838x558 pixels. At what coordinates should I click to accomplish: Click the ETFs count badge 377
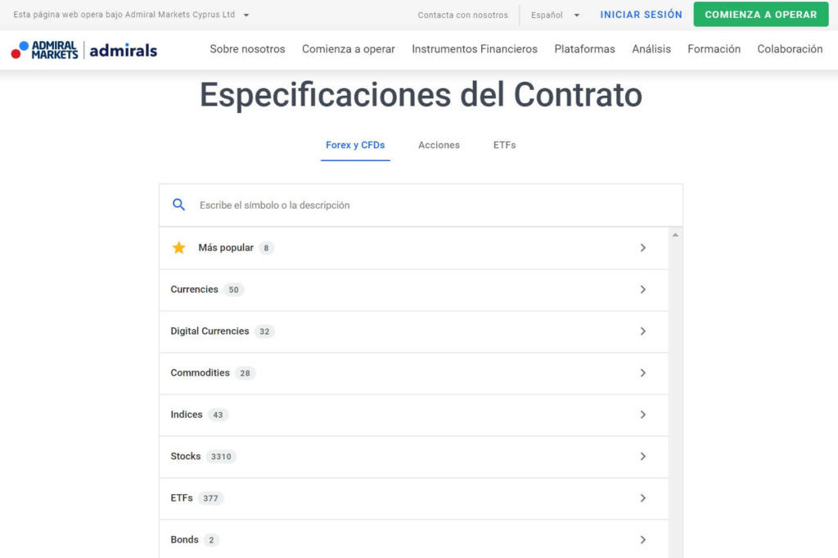pos(210,498)
